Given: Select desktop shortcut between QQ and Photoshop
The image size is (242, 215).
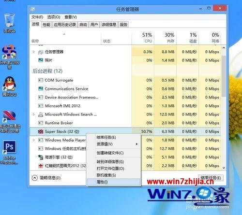Looking at the screenshot, I should coord(10,121).
